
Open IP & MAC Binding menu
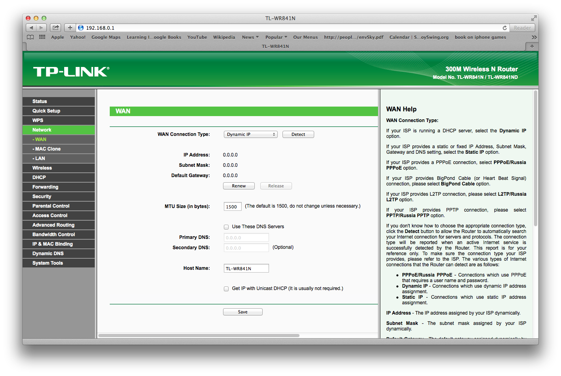pyautogui.click(x=59, y=244)
